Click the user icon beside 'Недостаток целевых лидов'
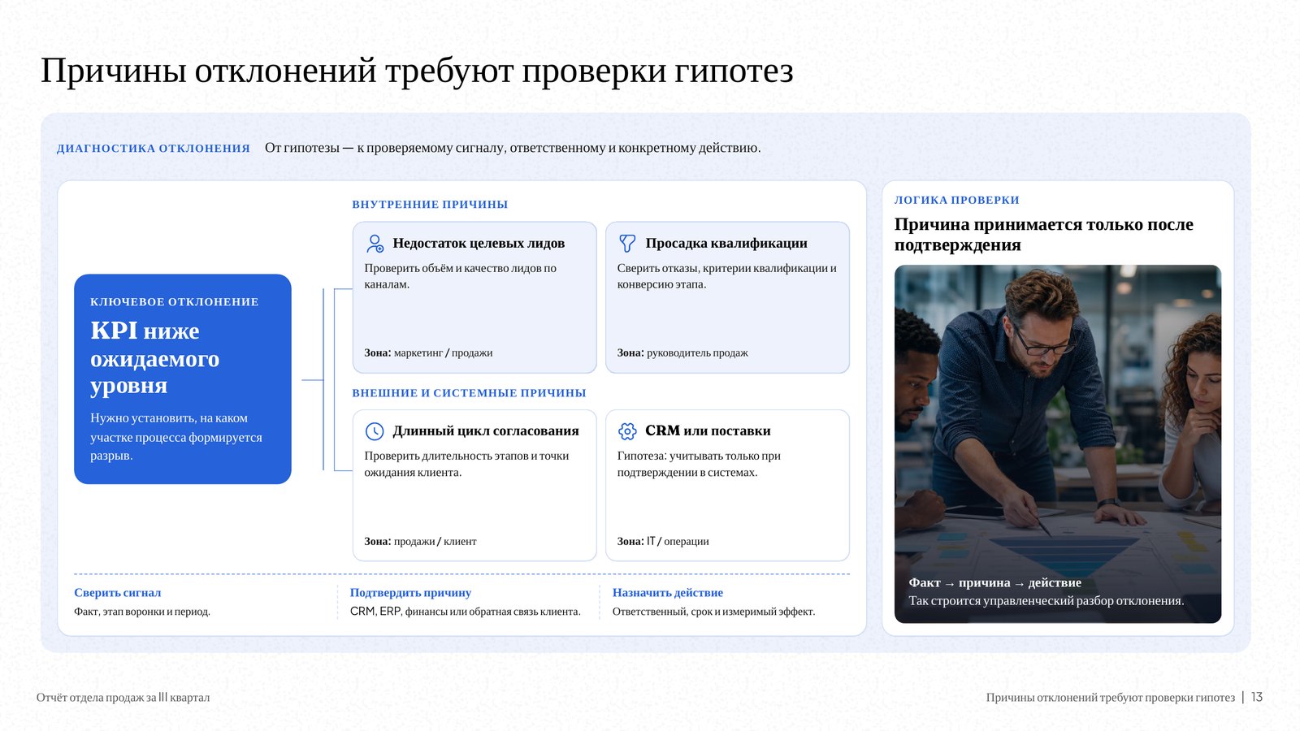The width and height of the screenshot is (1300, 731). pos(375,243)
